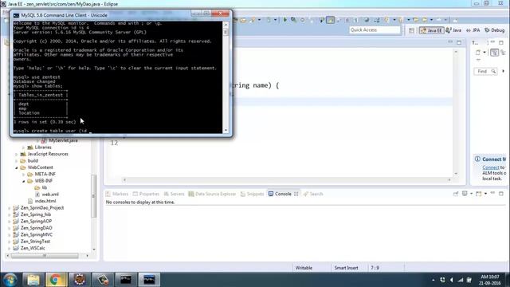The width and height of the screenshot is (510, 287).
Task: Click Pin Console icon
Action: tap(456, 194)
